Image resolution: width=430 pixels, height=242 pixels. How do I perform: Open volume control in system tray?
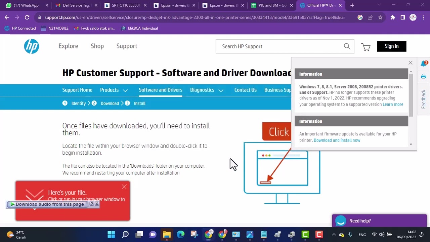pyautogui.click(x=382, y=235)
